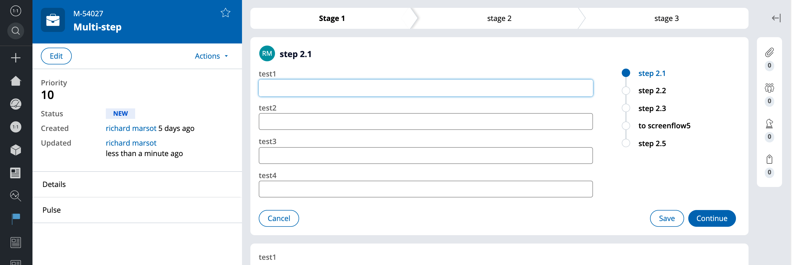Switch to stage 3 in the stage bar
Screen dimensions: 792x265
tap(666, 18)
